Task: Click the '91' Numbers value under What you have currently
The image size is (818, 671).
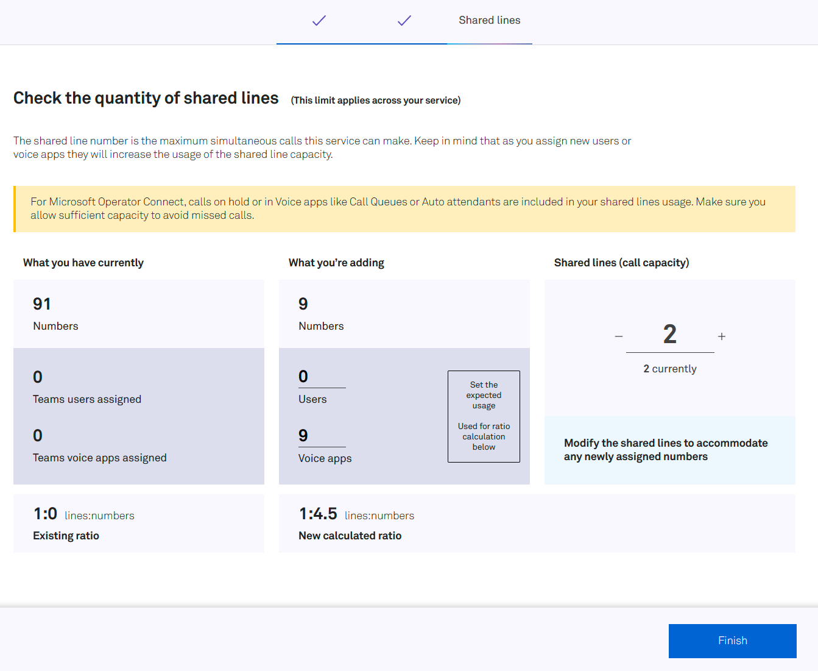Action: (x=42, y=304)
